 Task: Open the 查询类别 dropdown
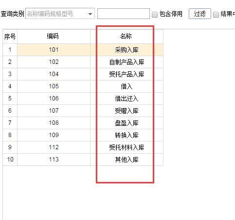click(60, 14)
